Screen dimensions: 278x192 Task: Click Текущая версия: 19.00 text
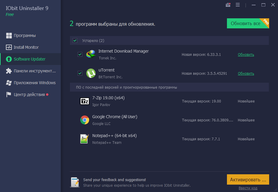click(x=201, y=101)
